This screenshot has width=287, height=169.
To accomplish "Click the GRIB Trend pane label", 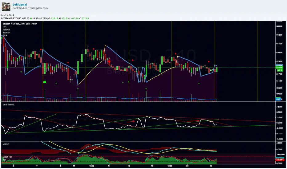I will click(8, 104).
